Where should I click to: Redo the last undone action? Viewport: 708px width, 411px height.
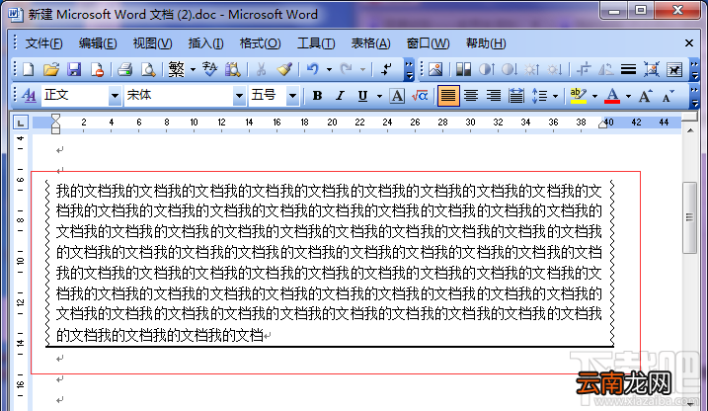(x=347, y=69)
